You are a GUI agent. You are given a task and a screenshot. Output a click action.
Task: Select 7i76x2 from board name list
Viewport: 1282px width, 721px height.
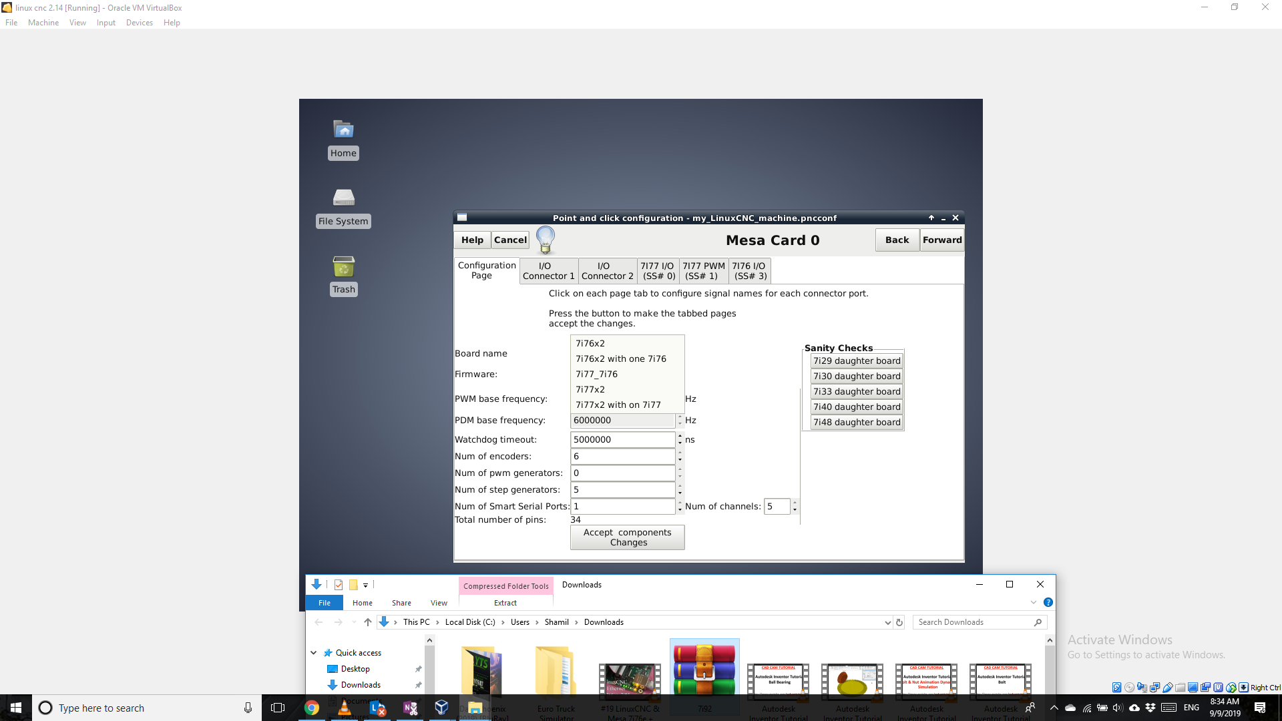[x=627, y=343]
